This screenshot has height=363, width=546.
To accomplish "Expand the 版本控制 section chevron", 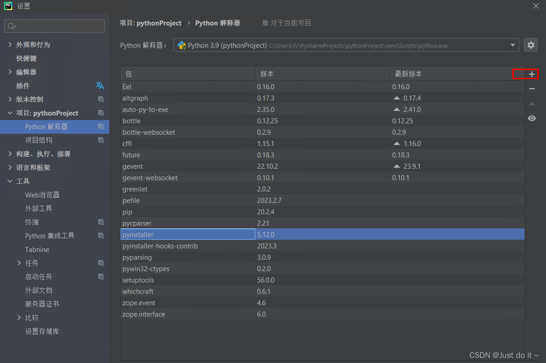I will (x=10, y=99).
